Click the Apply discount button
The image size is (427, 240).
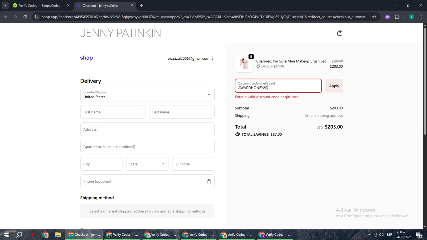(334, 86)
